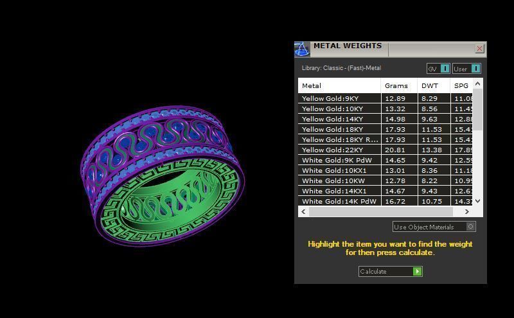Click the 8.29 DWT value

429,98
